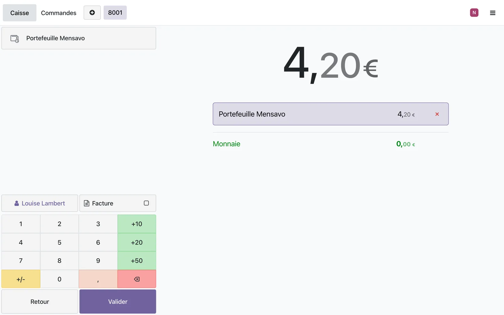Image resolution: width=504 pixels, height=315 pixels.
Task: Tap numpad key 8
Action: pos(60,261)
